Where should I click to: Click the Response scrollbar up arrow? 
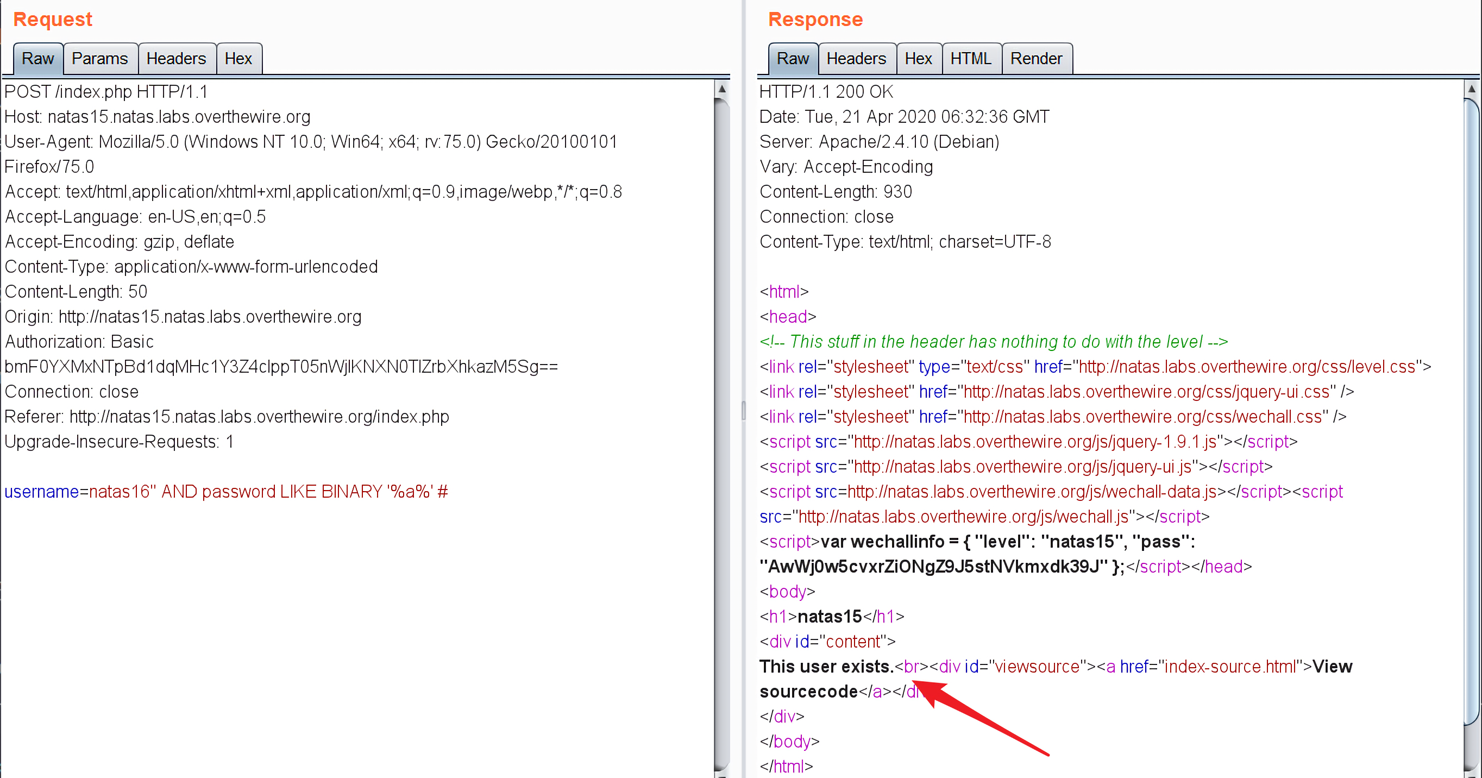[1472, 89]
